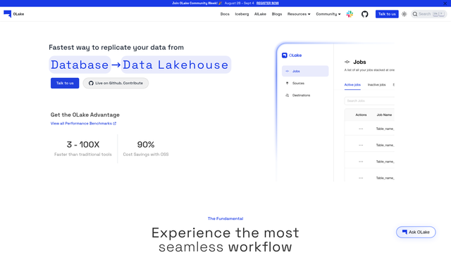Open View all Performance Benchmarks link

83,124
